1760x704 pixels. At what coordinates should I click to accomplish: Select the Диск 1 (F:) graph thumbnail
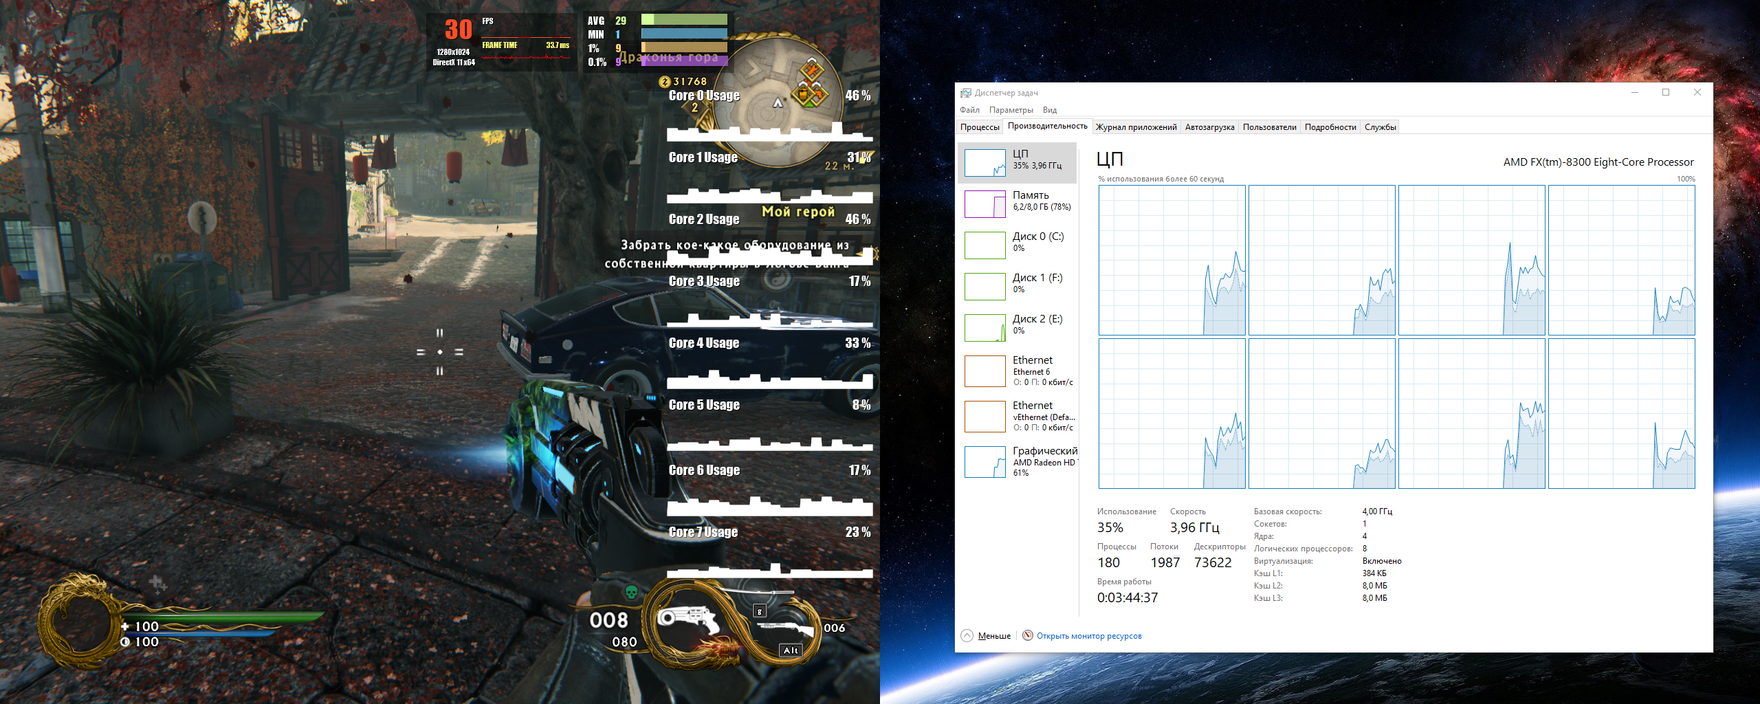[985, 287]
